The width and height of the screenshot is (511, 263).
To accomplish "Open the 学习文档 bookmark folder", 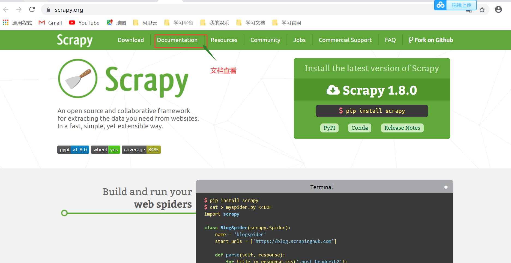I will (x=251, y=23).
